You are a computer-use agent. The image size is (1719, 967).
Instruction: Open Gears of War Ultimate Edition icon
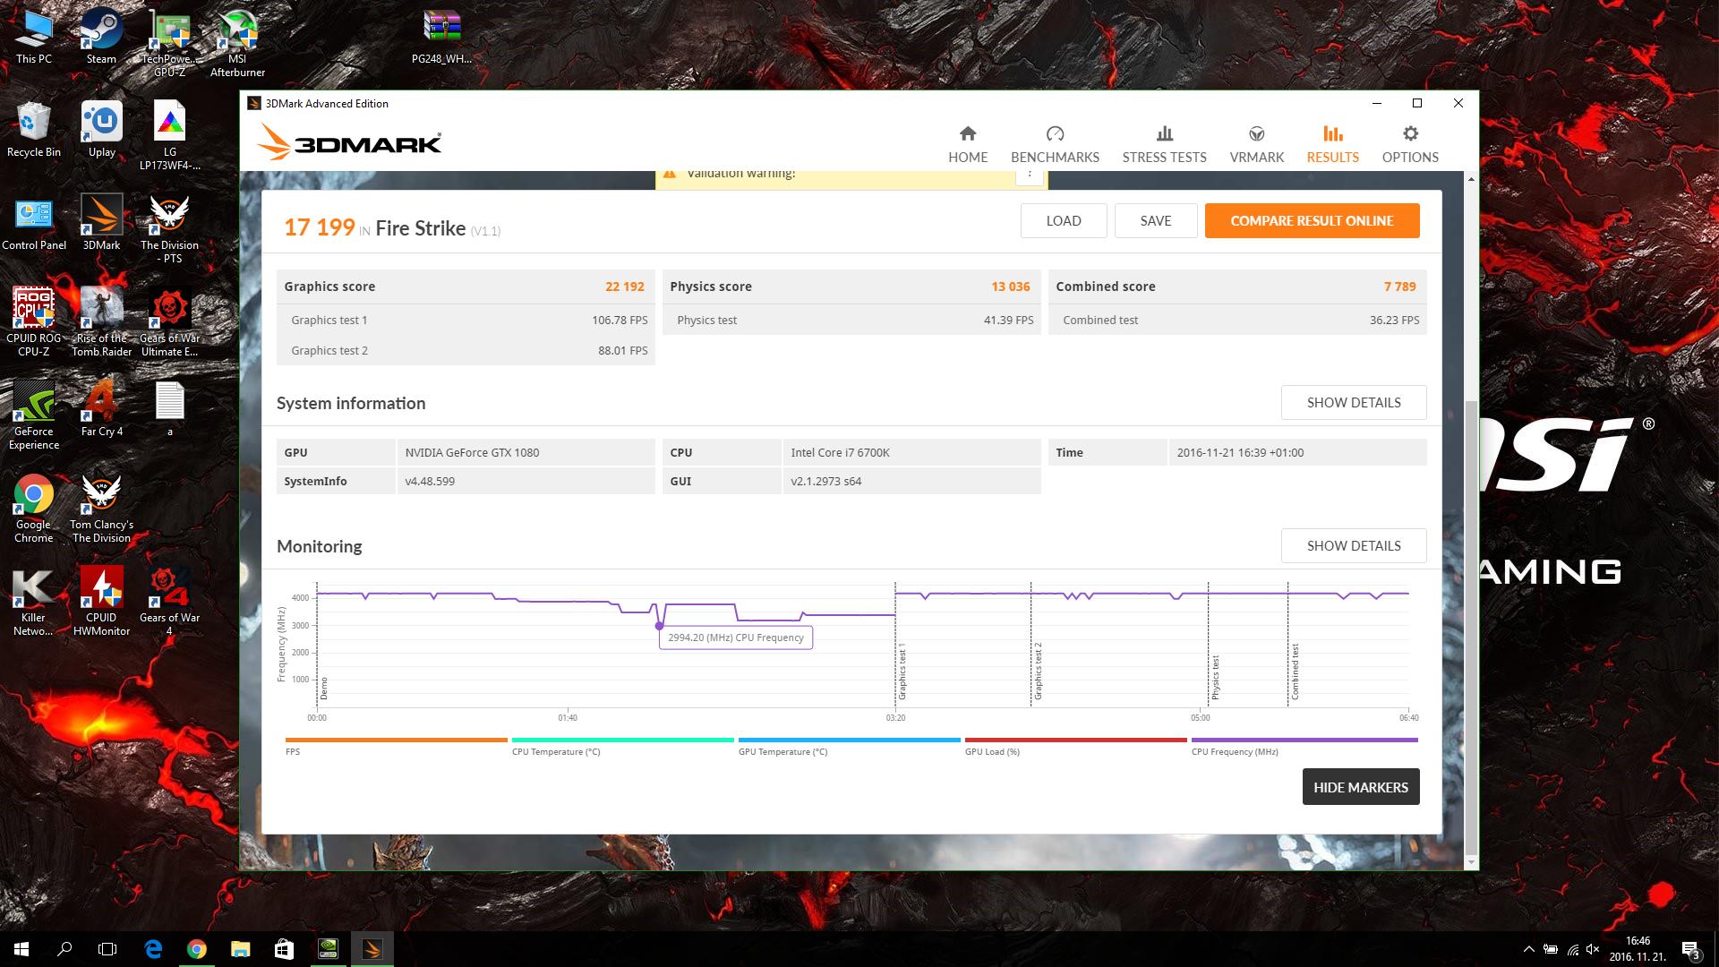[x=170, y=322]
